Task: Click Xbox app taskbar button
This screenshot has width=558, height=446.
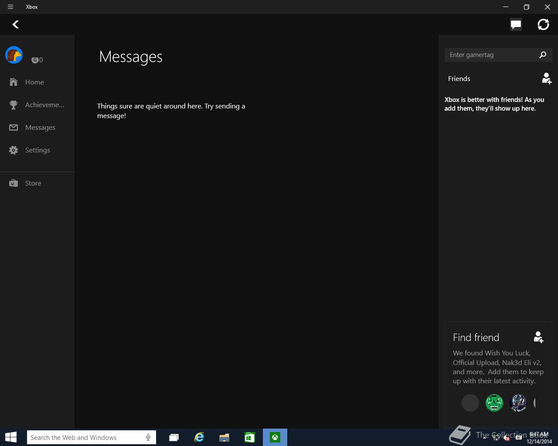Action: [x=275, y=437]
